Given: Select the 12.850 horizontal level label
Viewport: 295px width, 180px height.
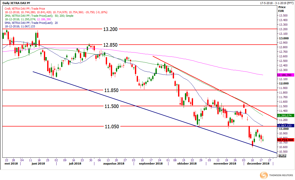Looking at the screenshot, I should (x=110, y=45).
